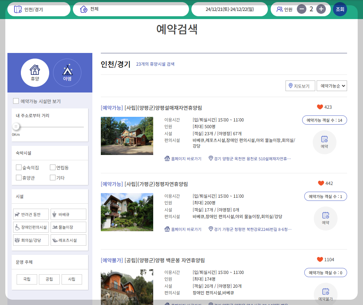Open the 청평자연휴양림 listing title
The width and height of the screenshot is (363, 305).
pos(144,184)
